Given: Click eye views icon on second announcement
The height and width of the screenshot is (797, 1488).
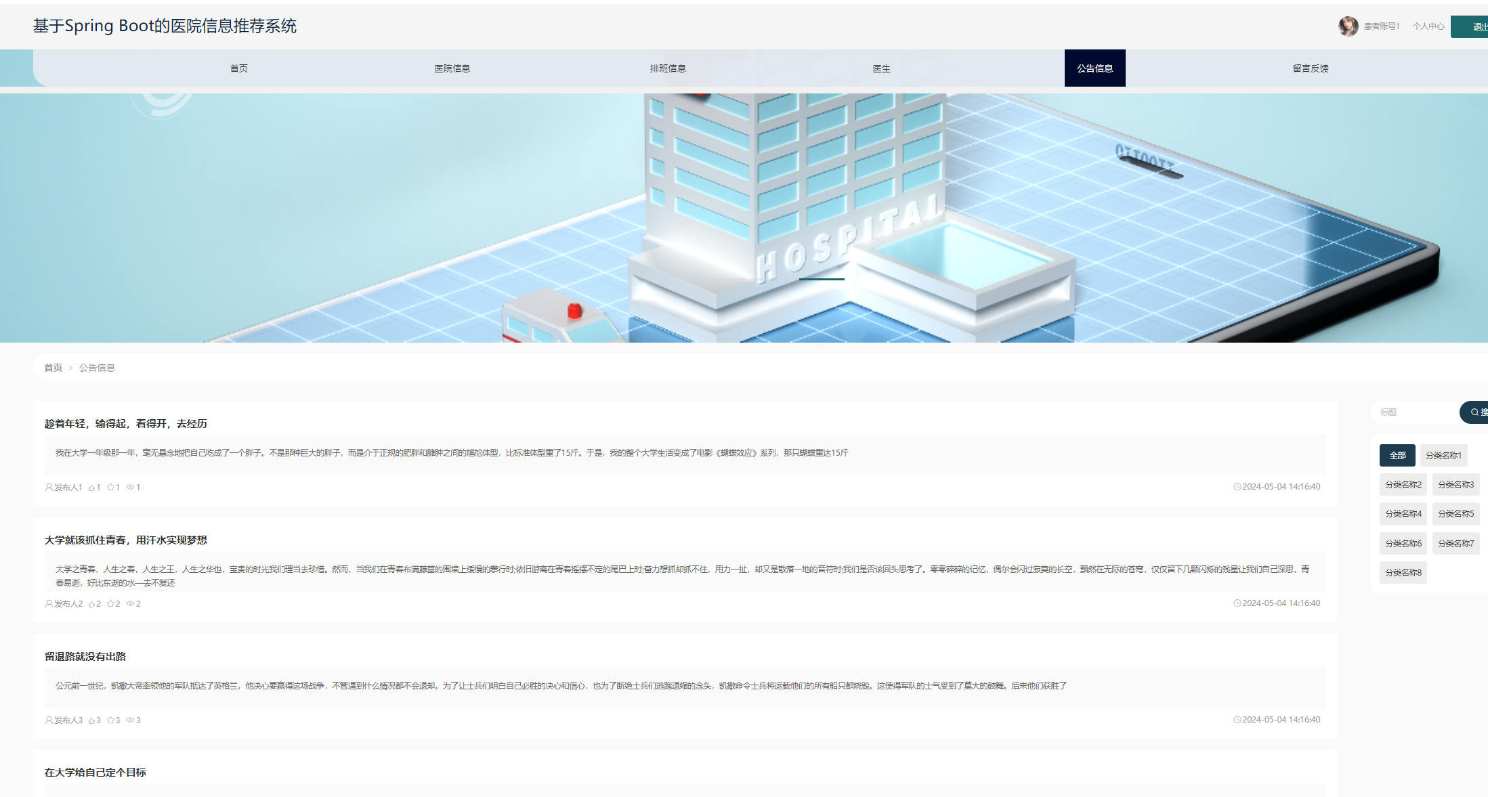Looking at the screenshot, I should pyautogui.click(x=130, y=604).
